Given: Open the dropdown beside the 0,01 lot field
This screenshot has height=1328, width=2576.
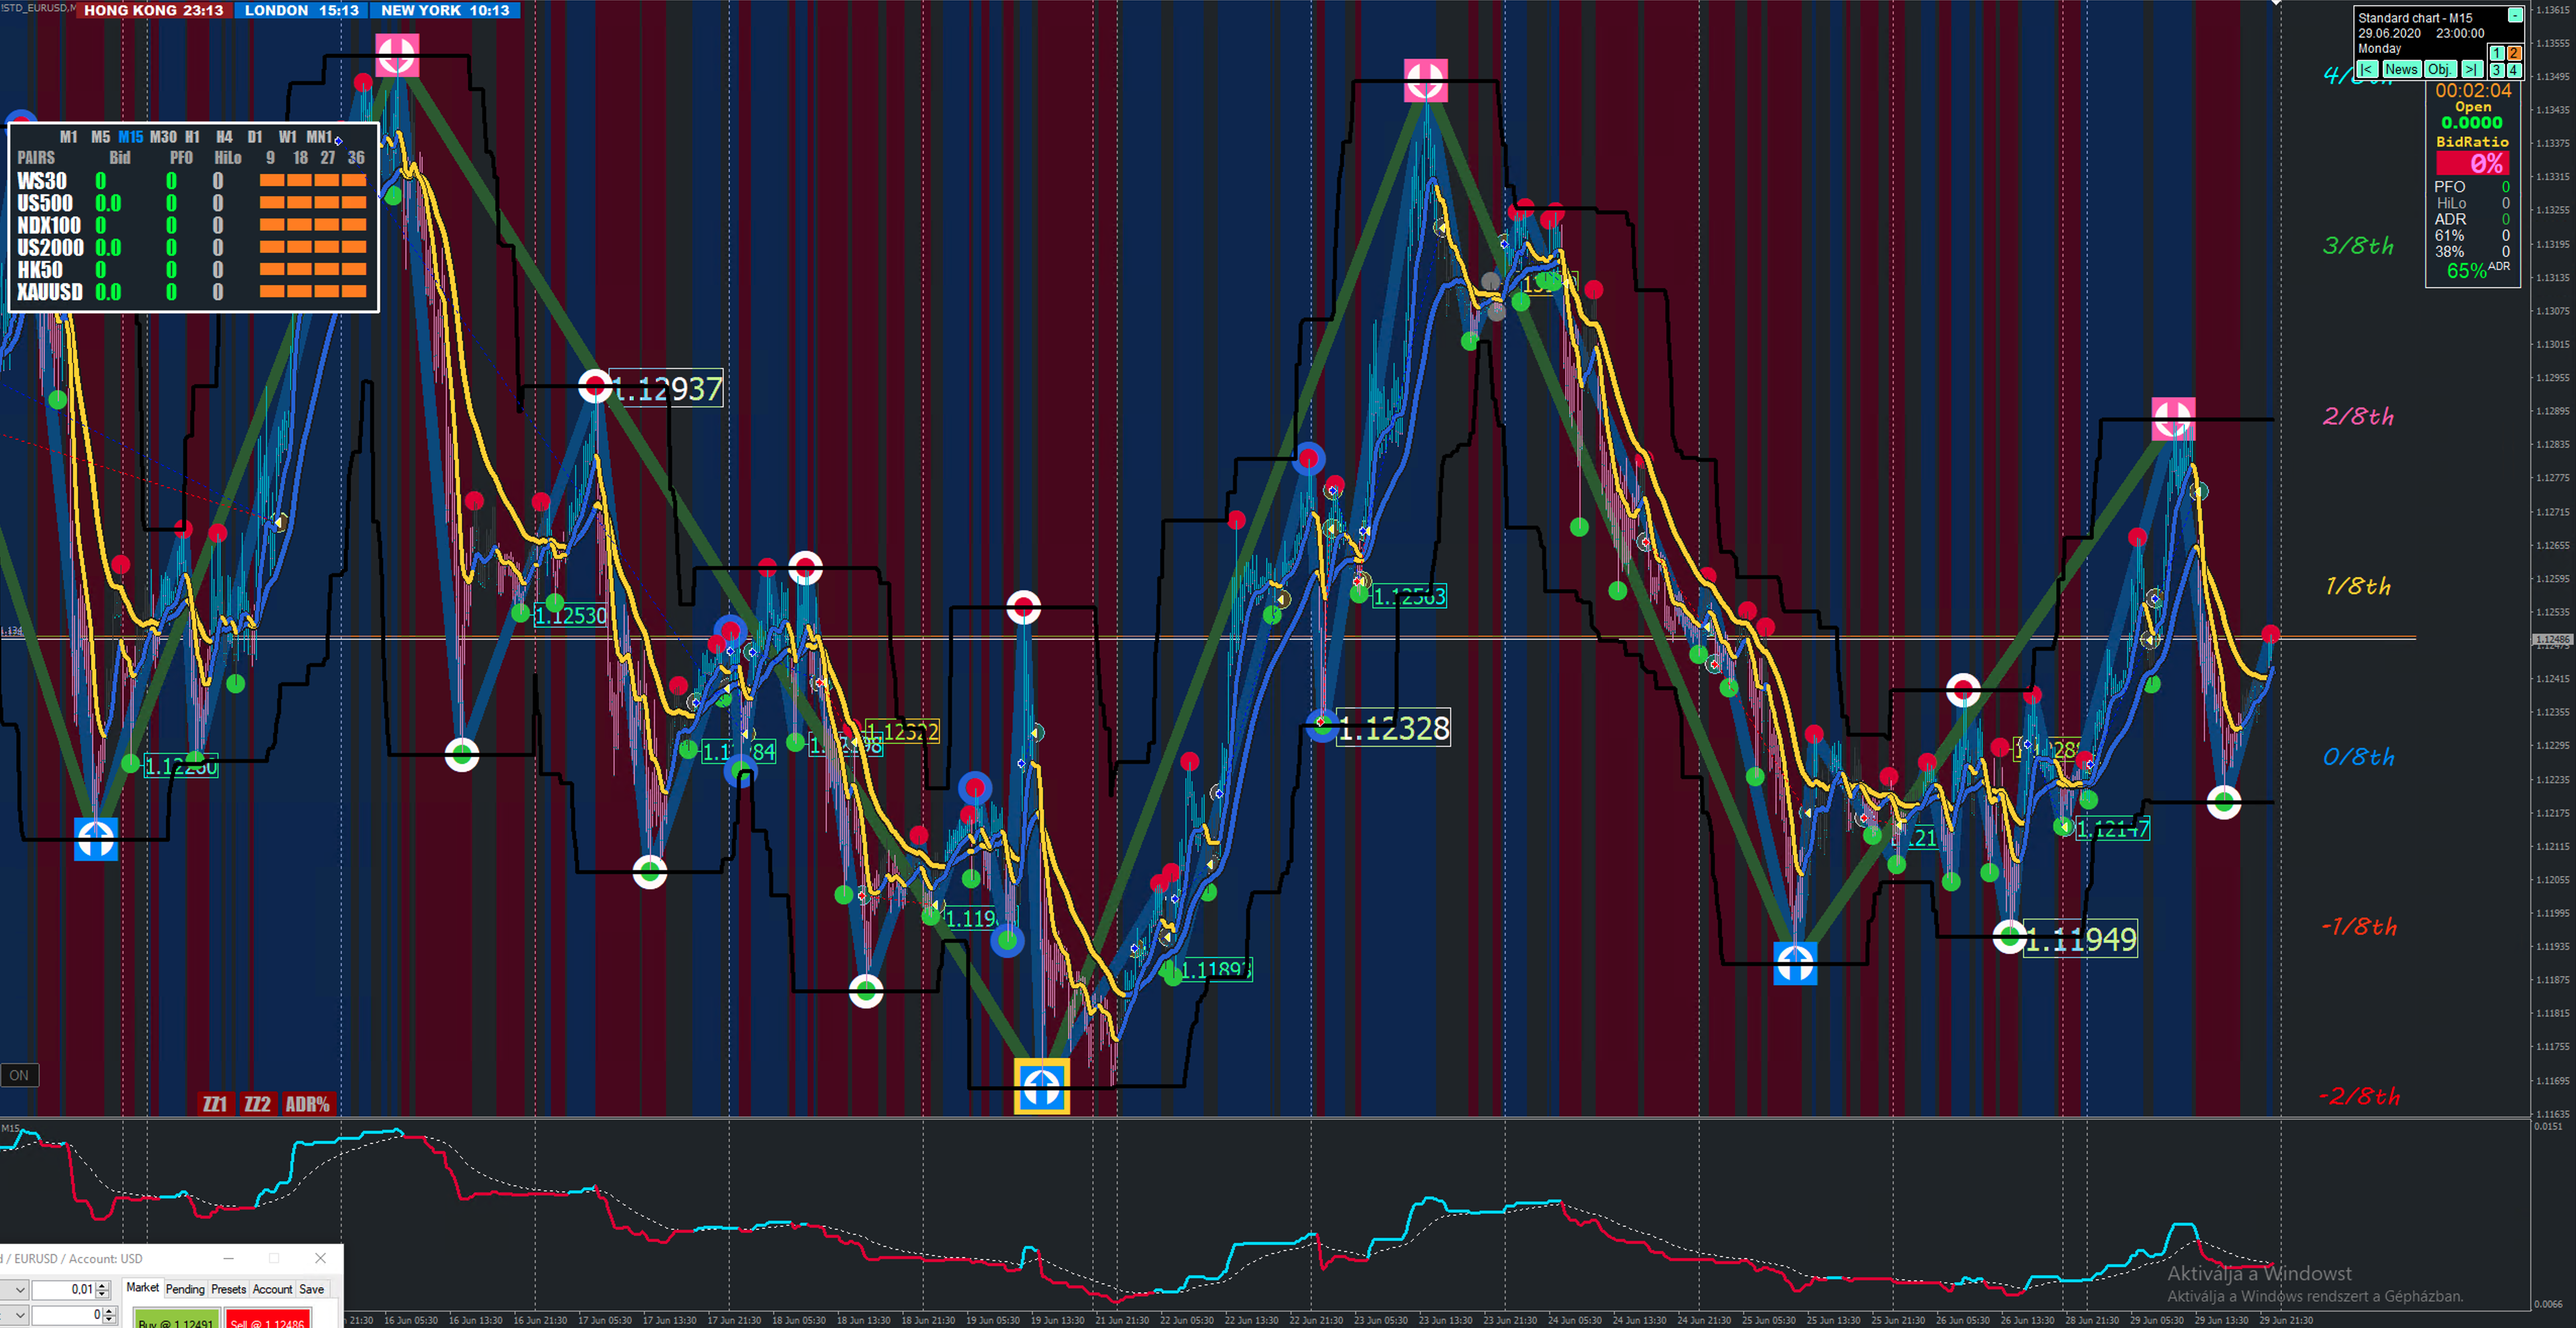Looking at the screenshot, I should tap(19, 1289).
